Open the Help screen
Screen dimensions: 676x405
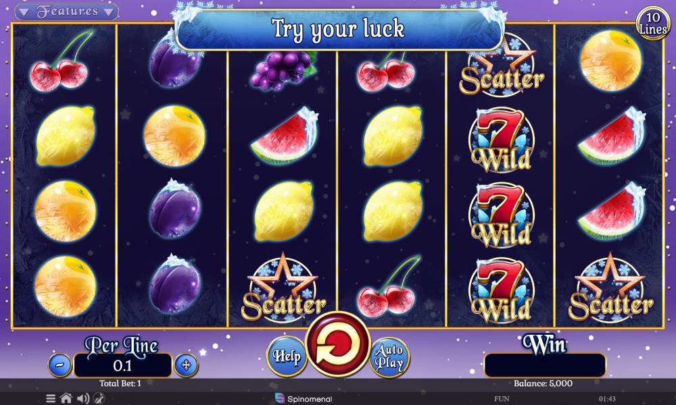coord(286,356)
